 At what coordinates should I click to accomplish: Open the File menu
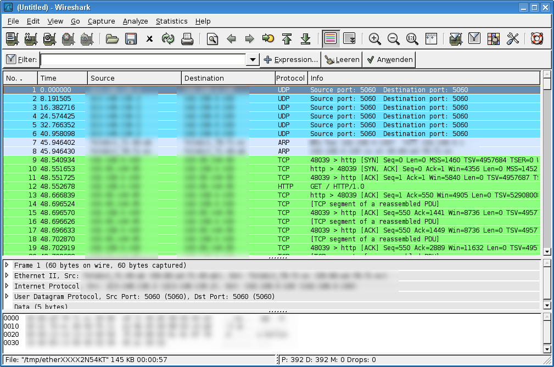pos(13,21)
